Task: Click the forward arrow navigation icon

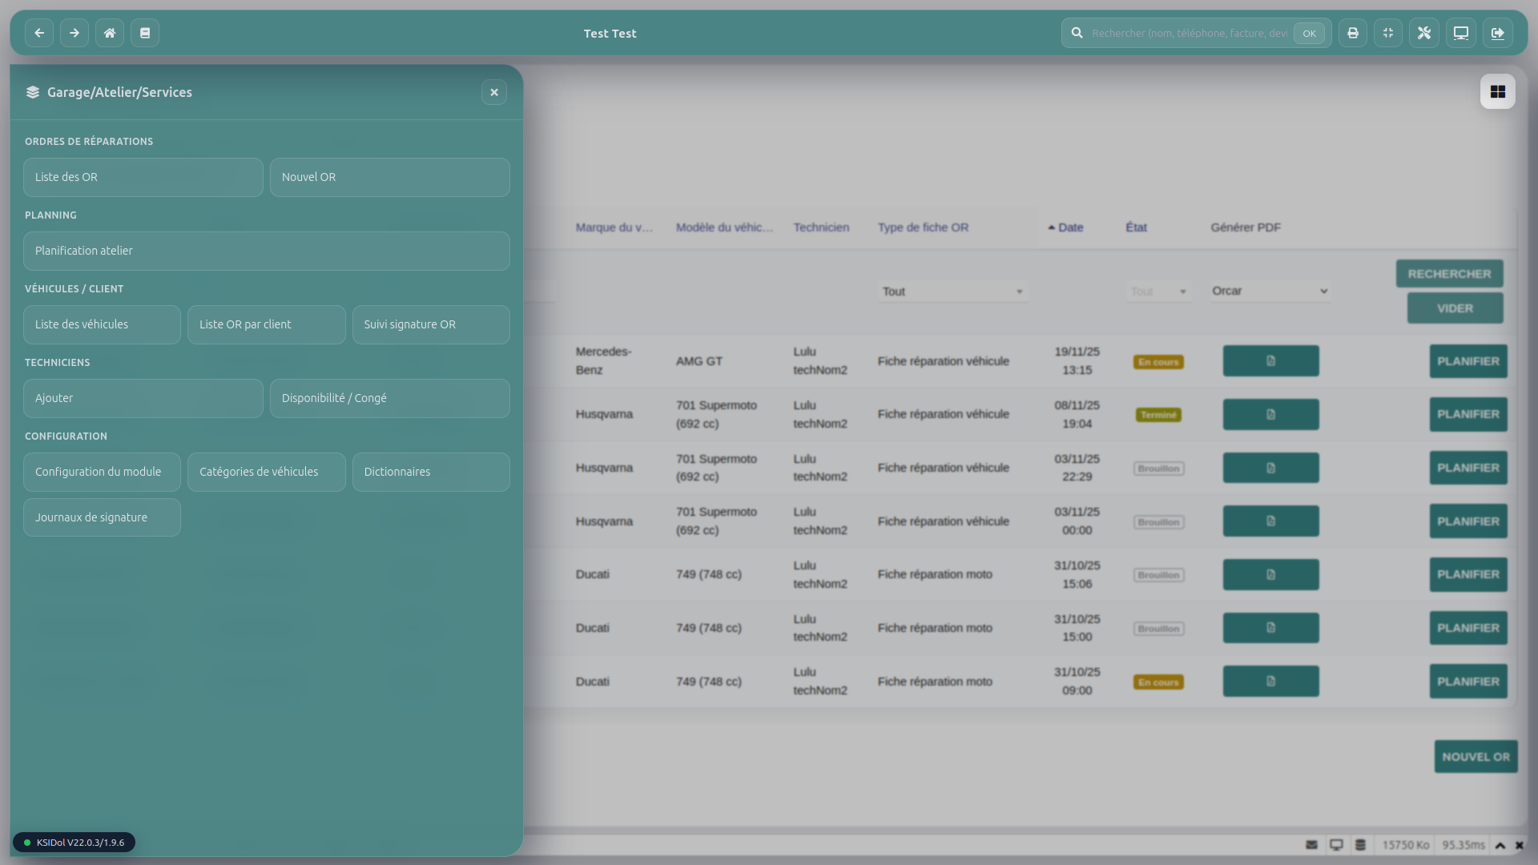Action: [74, 33]
